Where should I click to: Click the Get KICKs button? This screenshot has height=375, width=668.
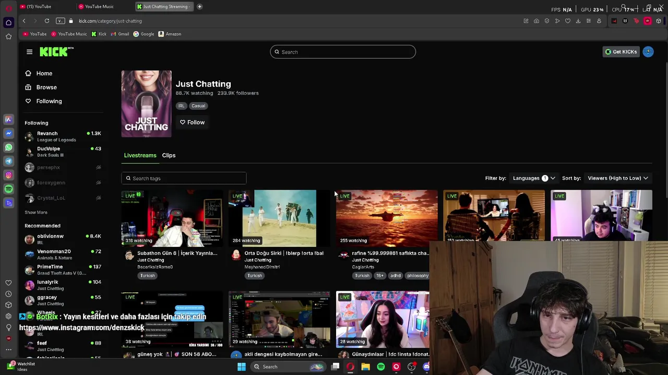[x=621, y=52]
